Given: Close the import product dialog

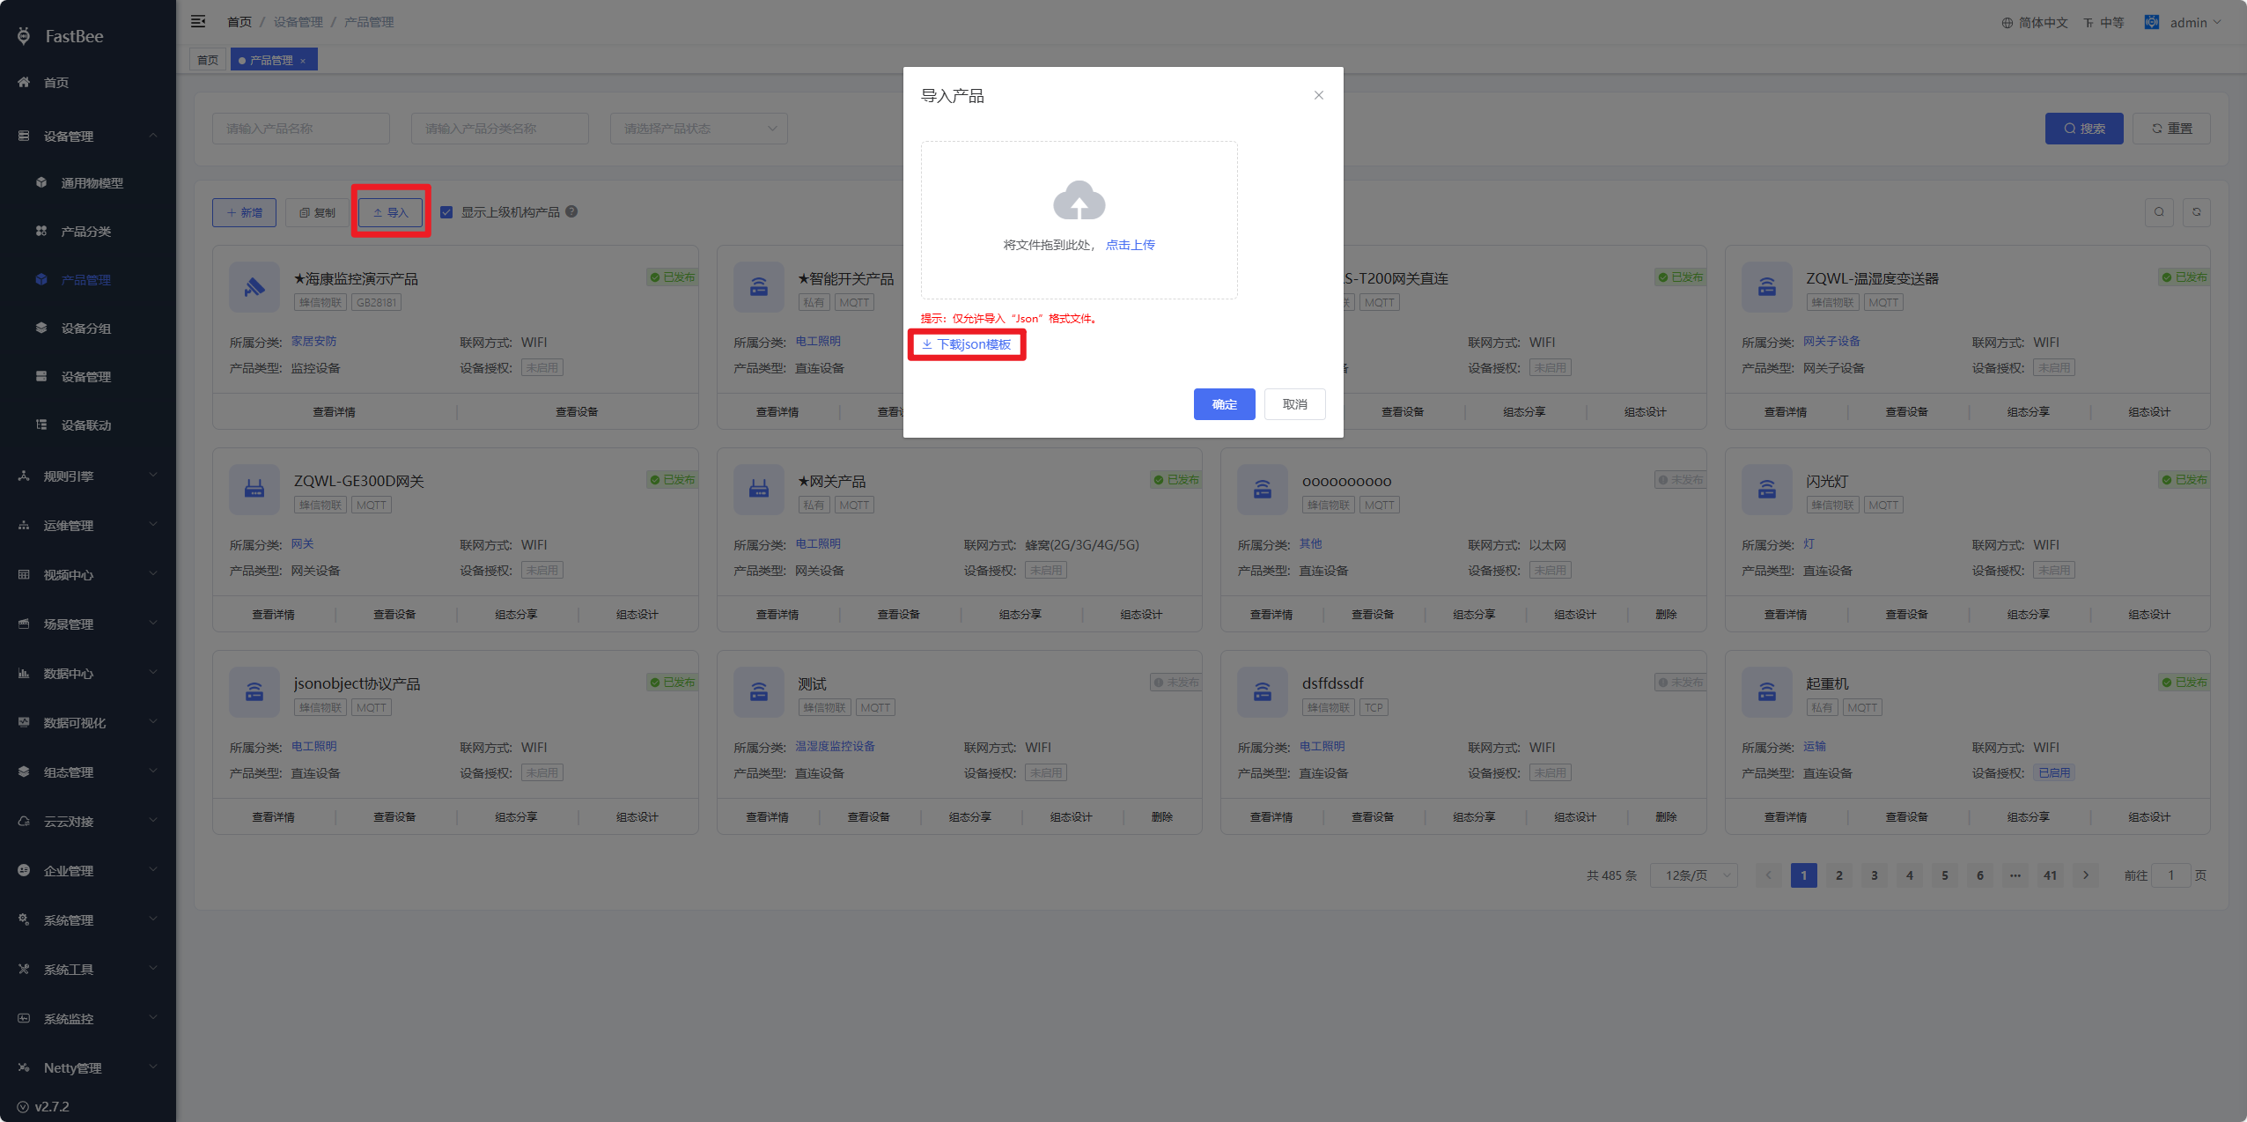Looking at the screenshot, I should click(x=1318, y=95).
